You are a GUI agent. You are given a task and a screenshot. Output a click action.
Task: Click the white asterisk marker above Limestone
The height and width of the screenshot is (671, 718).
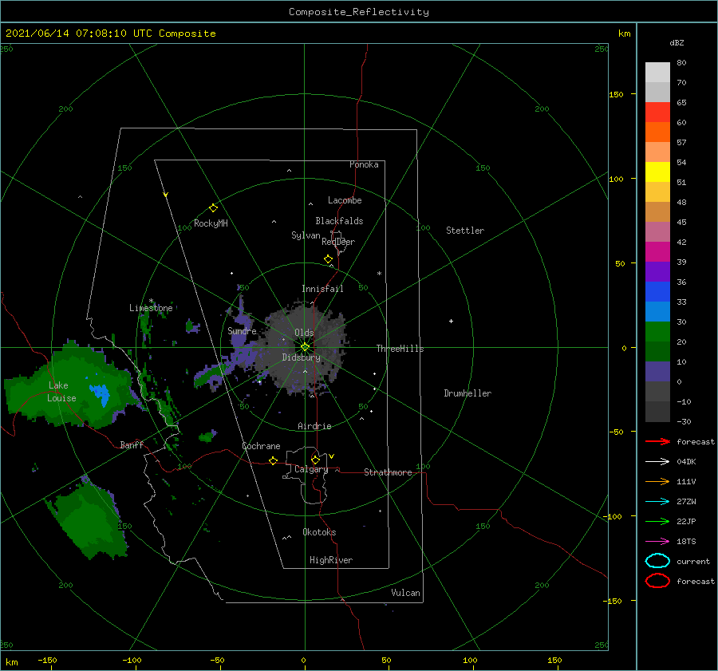coord(151,301)
